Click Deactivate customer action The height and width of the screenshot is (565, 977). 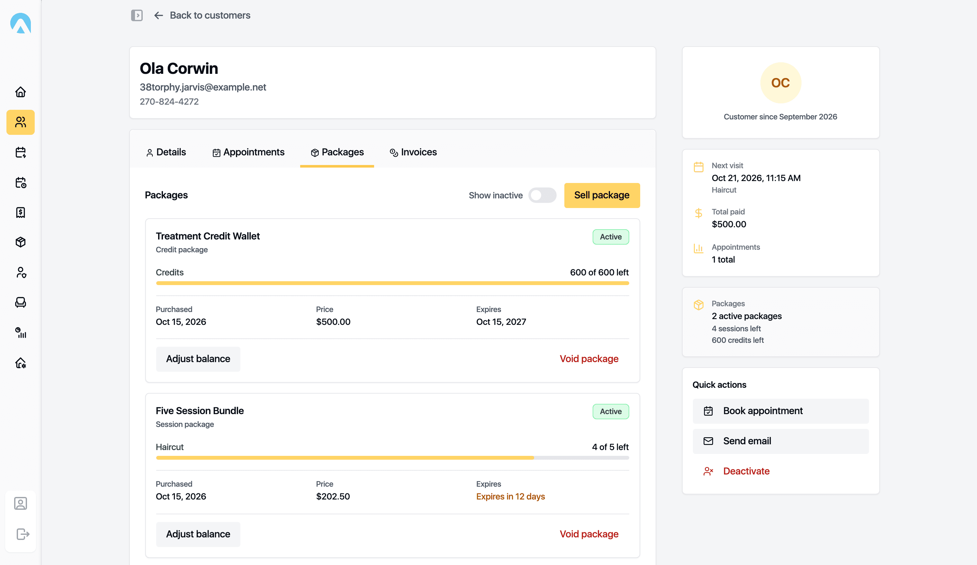coord(780,471)
